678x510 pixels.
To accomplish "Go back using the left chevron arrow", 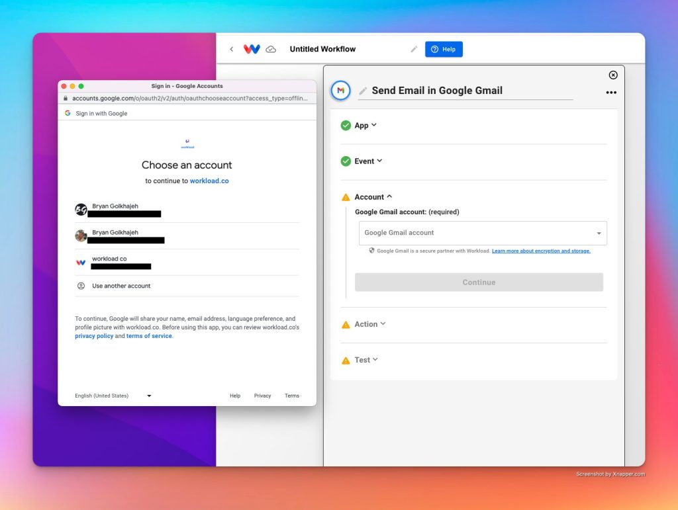I will 232,49.
